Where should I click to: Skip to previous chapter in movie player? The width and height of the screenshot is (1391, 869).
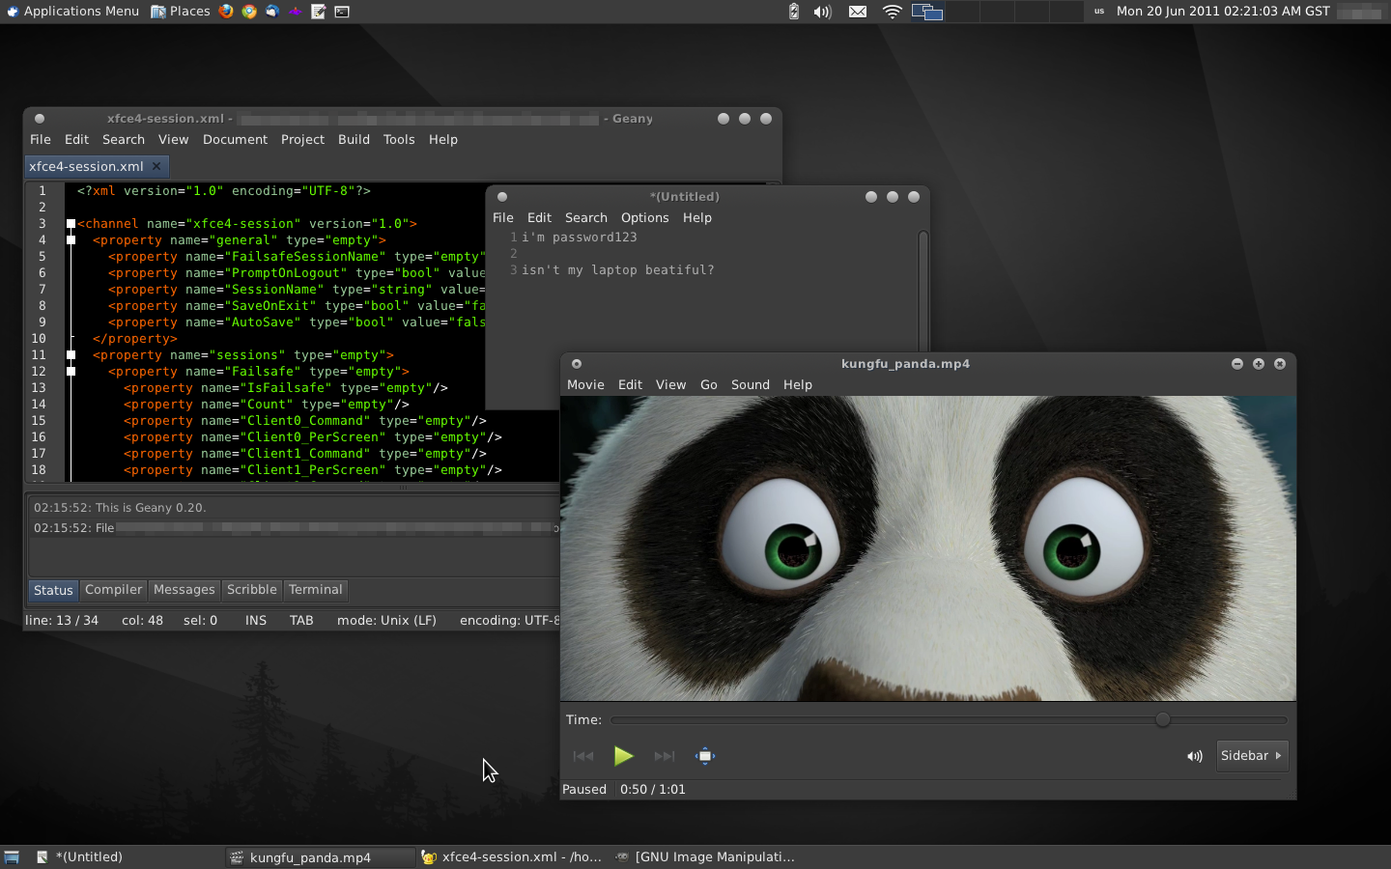(583, 756)
